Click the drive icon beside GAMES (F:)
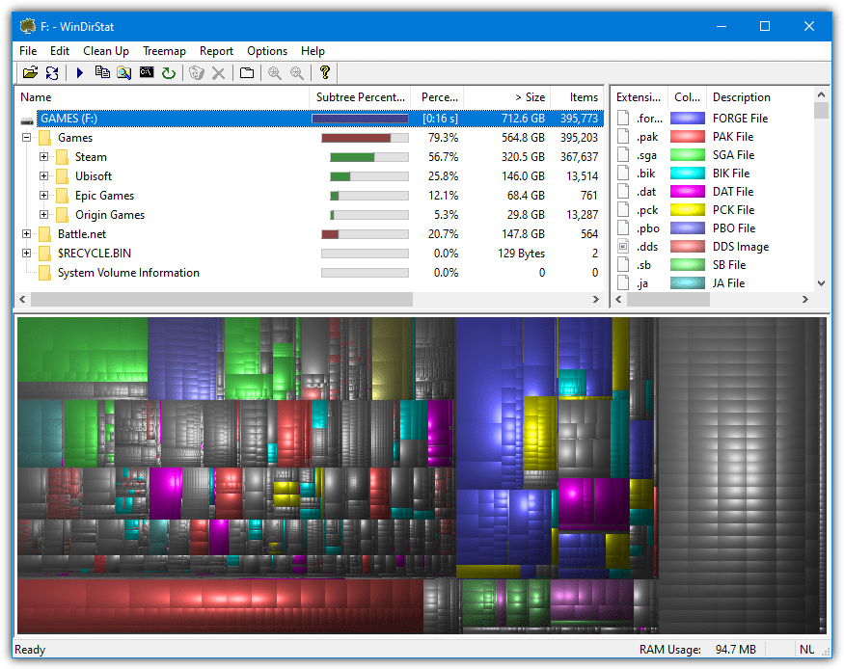The height and width of the screenshot is (669, 844). coord(27,120)
